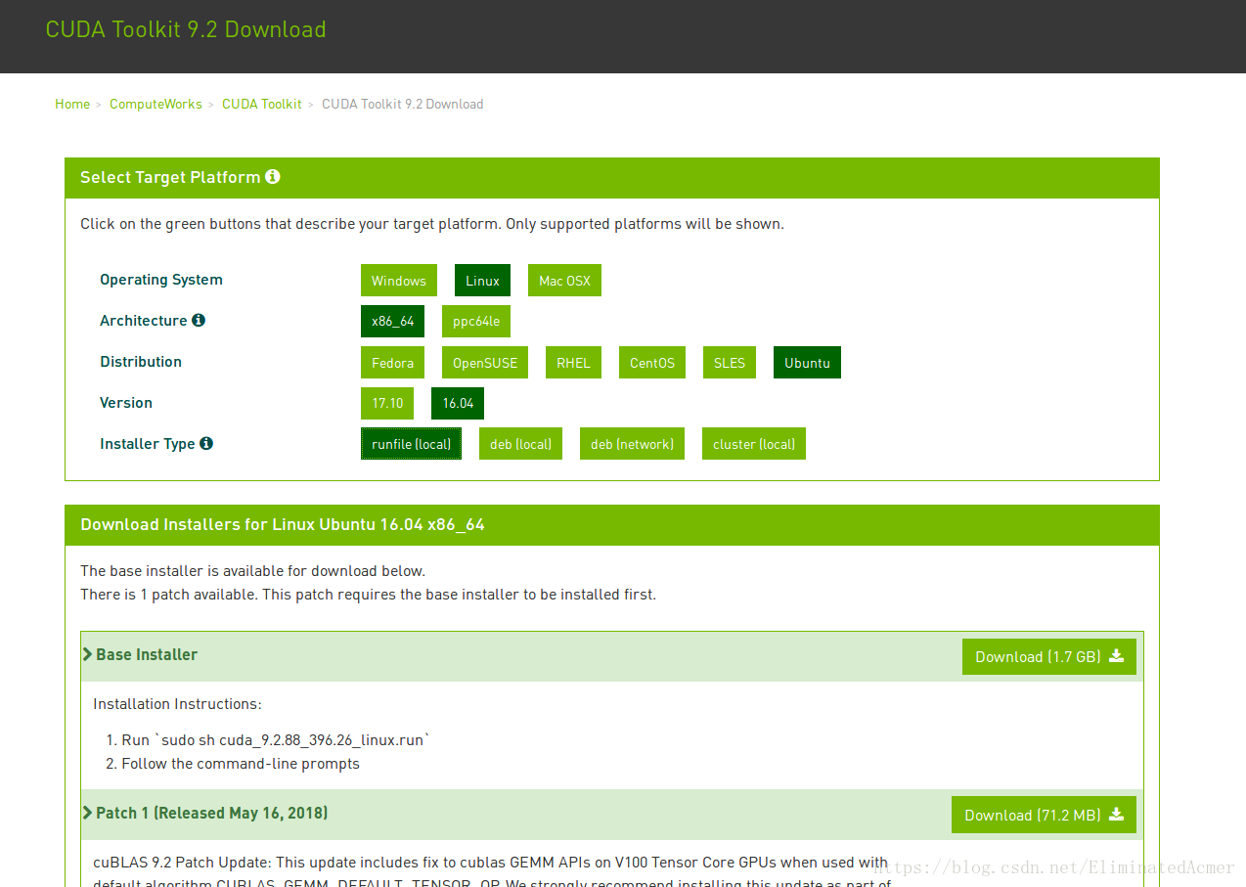The height and width of the screenshot is (887, 1246).
Task: Select Windows operating system
Action: [x=399, y=281]
